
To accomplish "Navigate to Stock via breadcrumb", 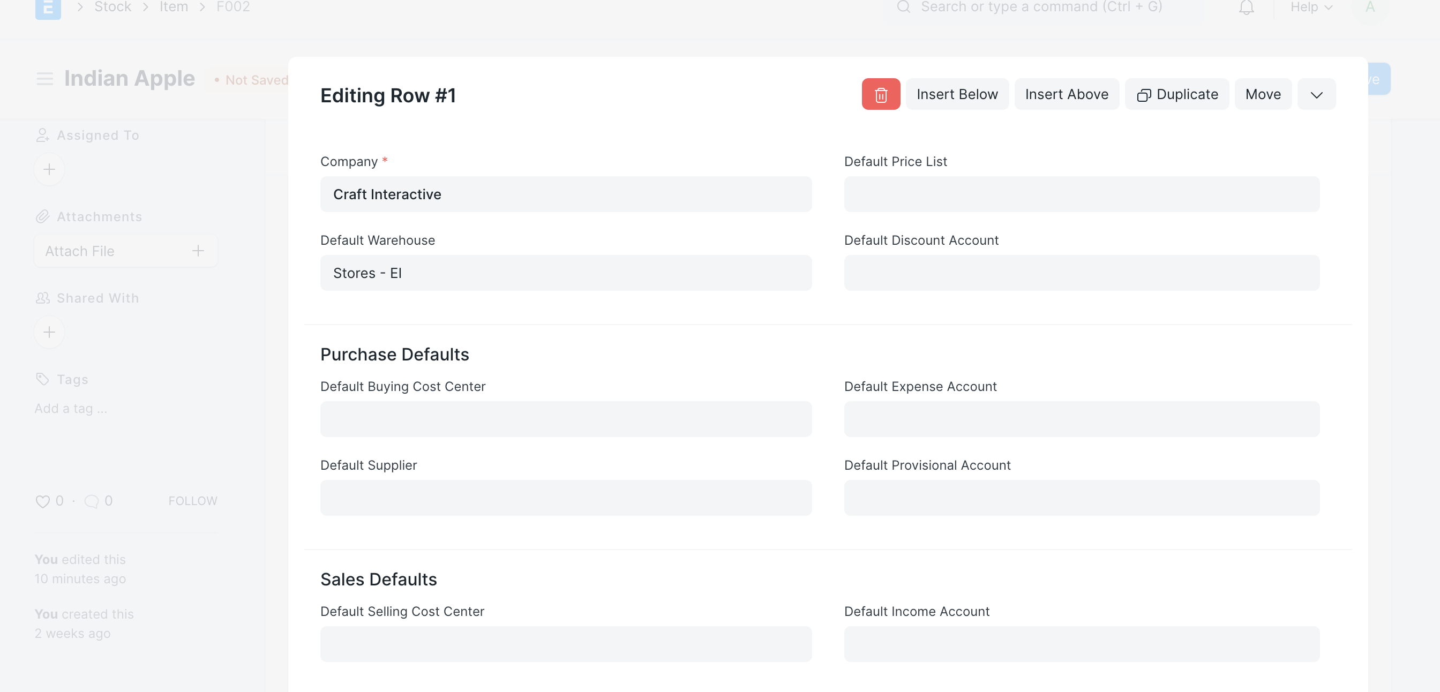I will pyautogui.click(x=112, y=7).
